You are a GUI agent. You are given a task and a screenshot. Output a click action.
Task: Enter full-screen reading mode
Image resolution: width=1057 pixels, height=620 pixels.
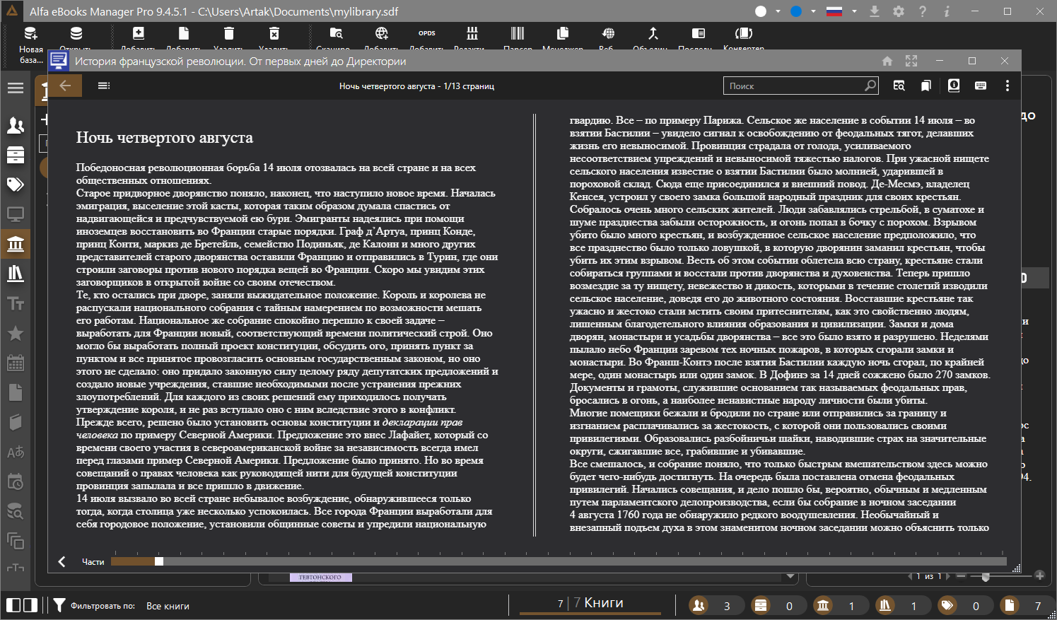tap(911, 62)
